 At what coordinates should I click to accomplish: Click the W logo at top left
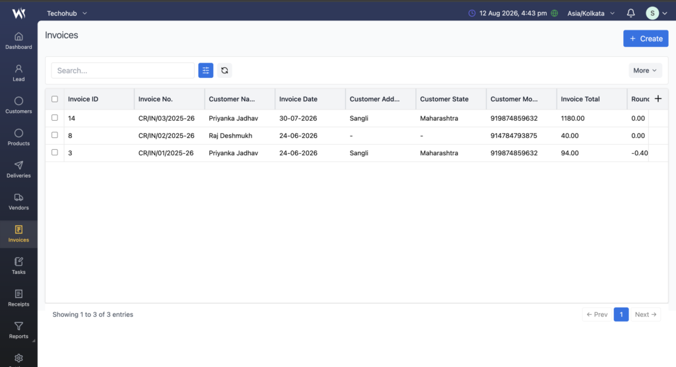18,13
